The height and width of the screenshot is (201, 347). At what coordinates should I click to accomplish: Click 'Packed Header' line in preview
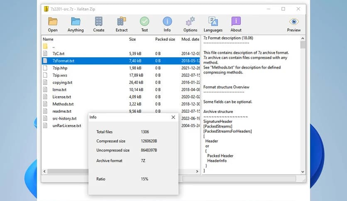[x=220, y=156]
